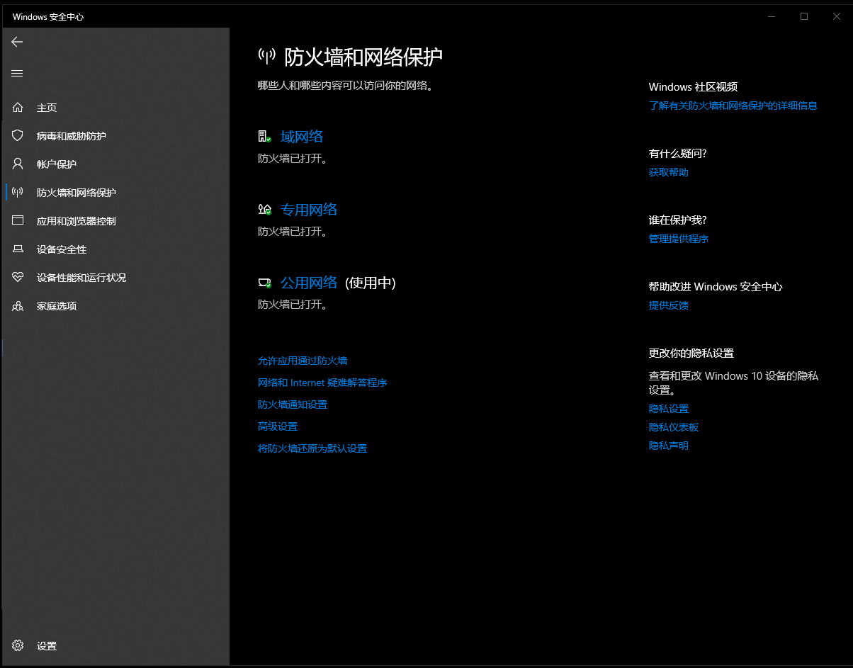
Task: Open 隐私仪表板 link
Action: (674, 427)
